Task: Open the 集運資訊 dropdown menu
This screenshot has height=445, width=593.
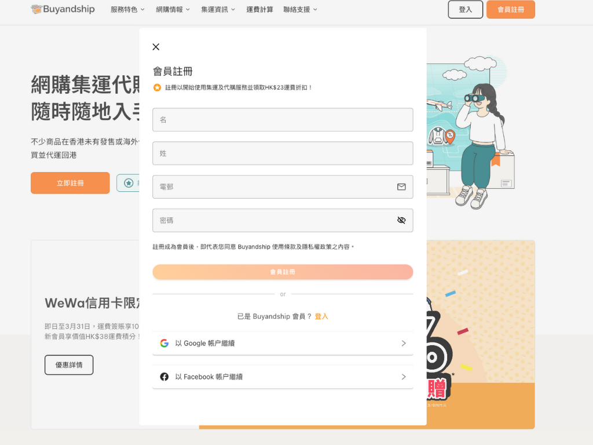Action: (x=218, y=9)
